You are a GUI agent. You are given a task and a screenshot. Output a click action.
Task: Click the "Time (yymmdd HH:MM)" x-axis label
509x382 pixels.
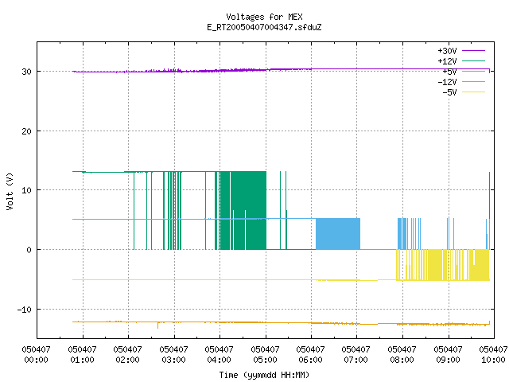coord(264,375)
